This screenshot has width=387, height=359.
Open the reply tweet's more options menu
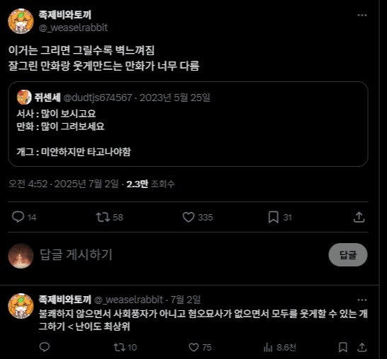(362, 300)
